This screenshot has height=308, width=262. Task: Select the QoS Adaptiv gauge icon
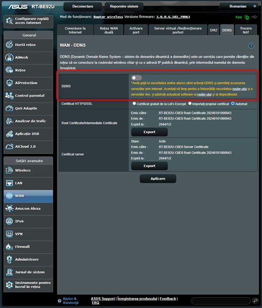click(9, 108)
